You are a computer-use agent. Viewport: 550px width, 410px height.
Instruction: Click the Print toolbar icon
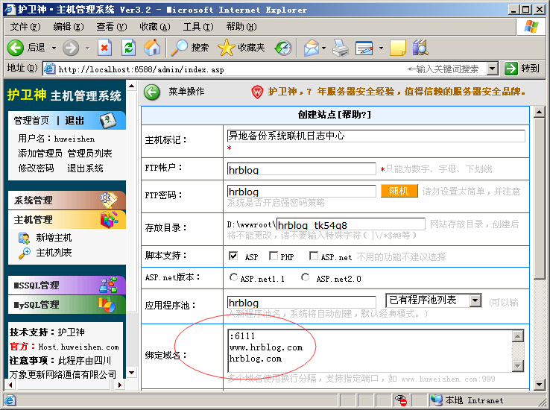[x=341, y=48]
